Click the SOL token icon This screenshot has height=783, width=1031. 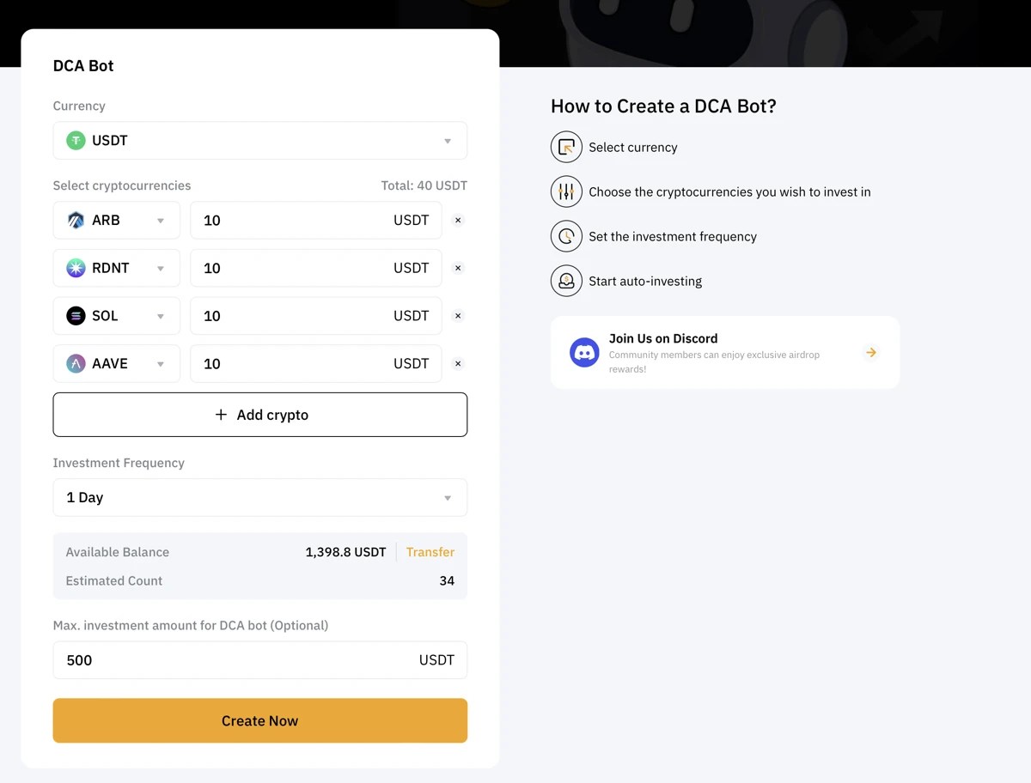[75, 316]
